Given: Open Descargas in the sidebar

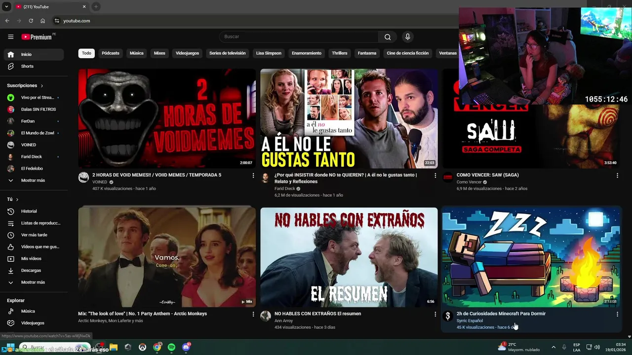Looking at the screenshot, I should [34, 270].
